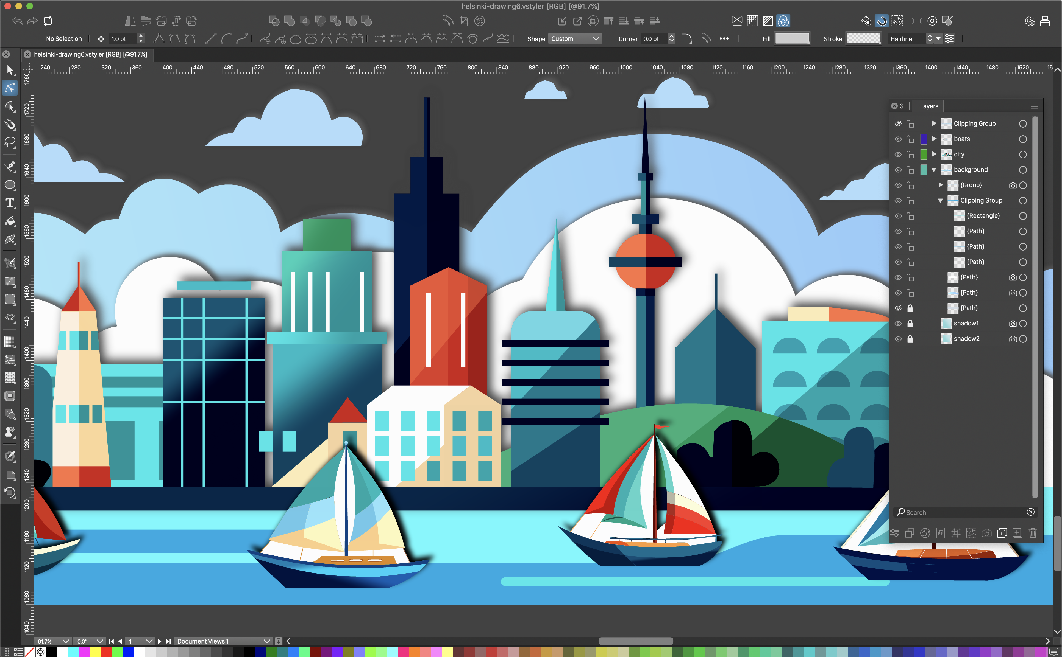Screen dimensions: 1062x657
Task: Select the Selection arrow tool
Action: 10,70
